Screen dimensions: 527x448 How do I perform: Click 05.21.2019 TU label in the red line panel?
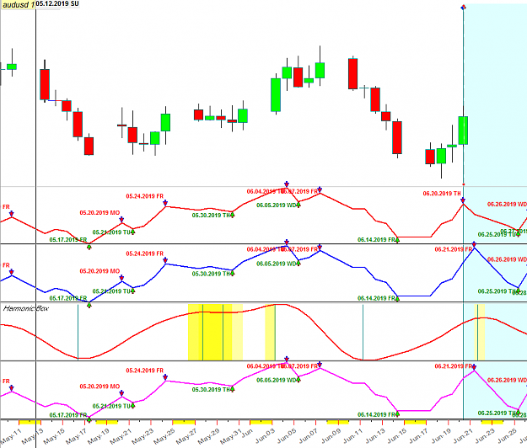click(x=112, y=232)
